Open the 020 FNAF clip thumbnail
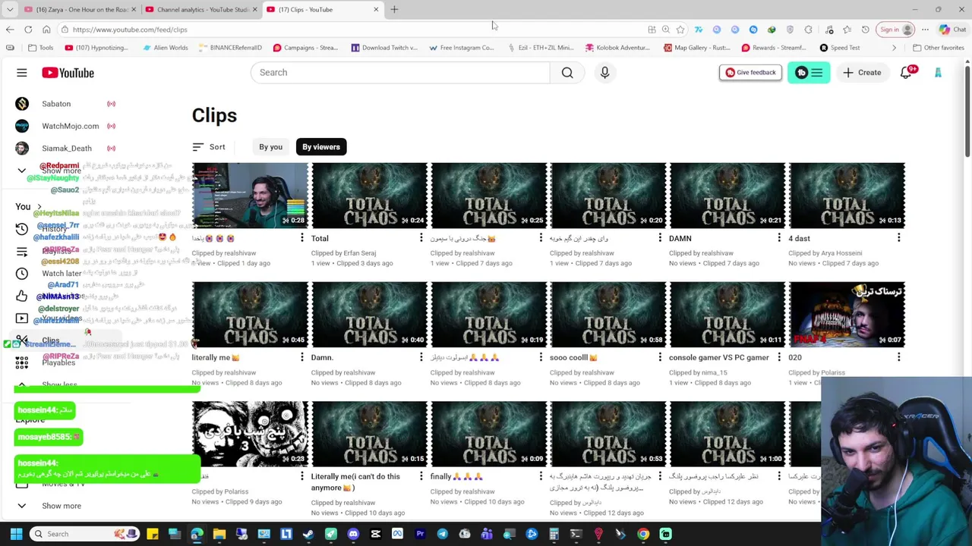The height and width of the screenshot is (546, 972). (847, 315)
